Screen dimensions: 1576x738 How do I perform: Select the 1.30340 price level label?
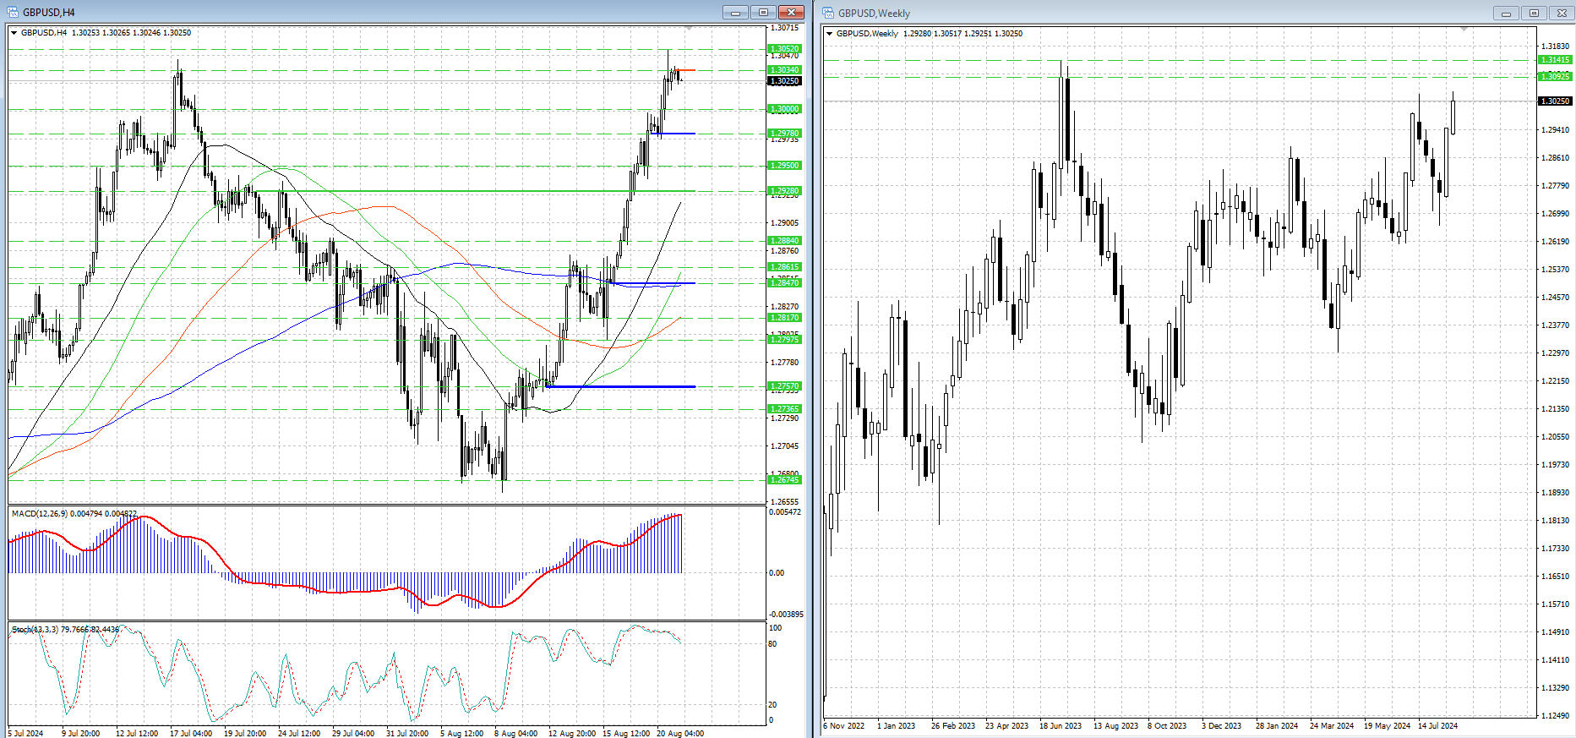(784, 70)
